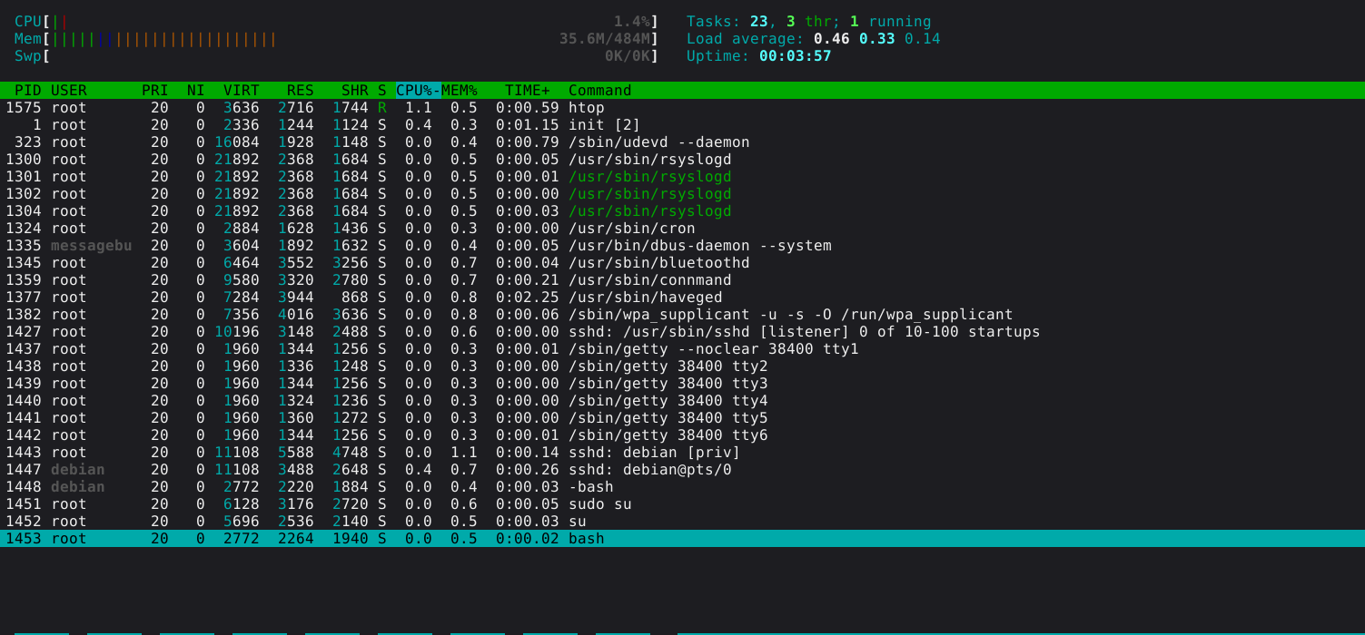
Task: Click the RES column header
Action: coord(300,91)
